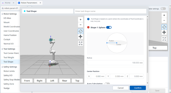Switch viewer to Rear view
The width and height of the screenshot is (171, 93).
pos(65,81)
